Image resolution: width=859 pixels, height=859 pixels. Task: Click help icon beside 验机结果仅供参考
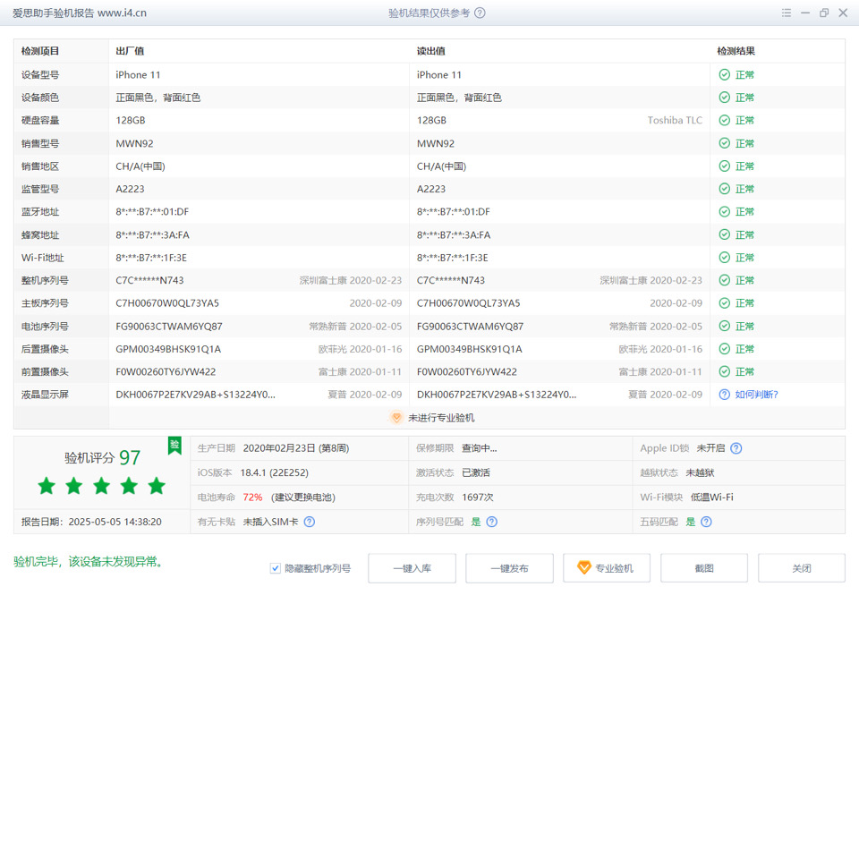480,13
